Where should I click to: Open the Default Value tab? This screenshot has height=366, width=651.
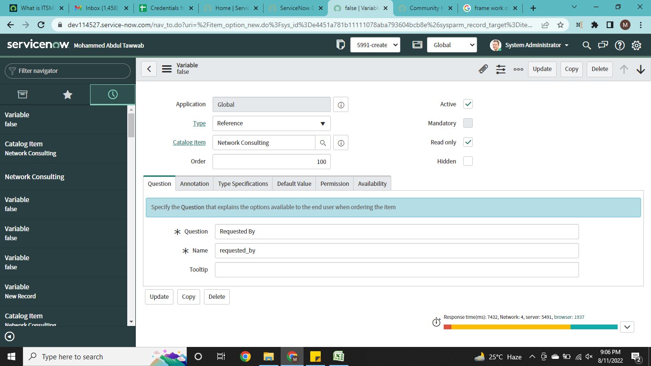[x=294, y=183]
